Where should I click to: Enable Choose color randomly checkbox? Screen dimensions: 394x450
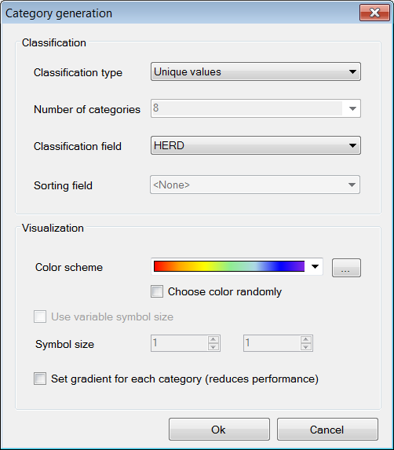click(157, 291)
